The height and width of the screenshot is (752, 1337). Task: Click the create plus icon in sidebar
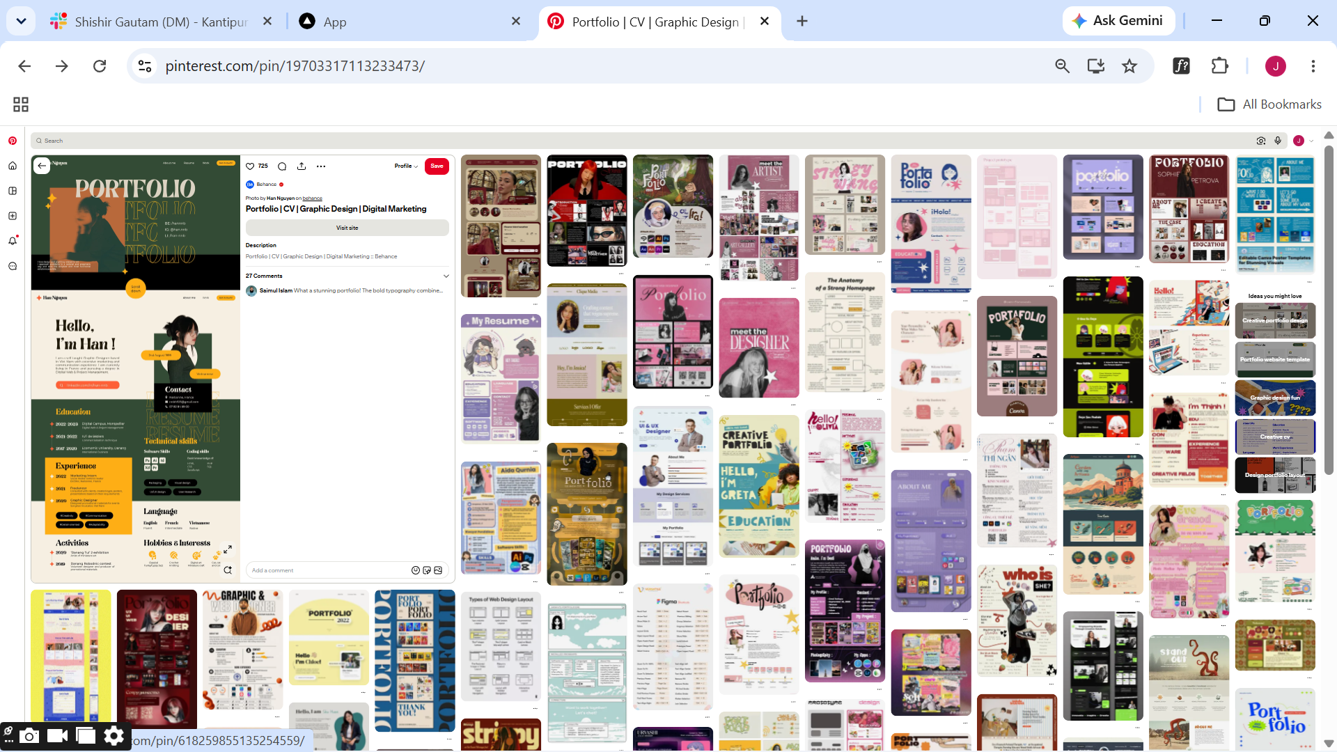coord(13,216)
